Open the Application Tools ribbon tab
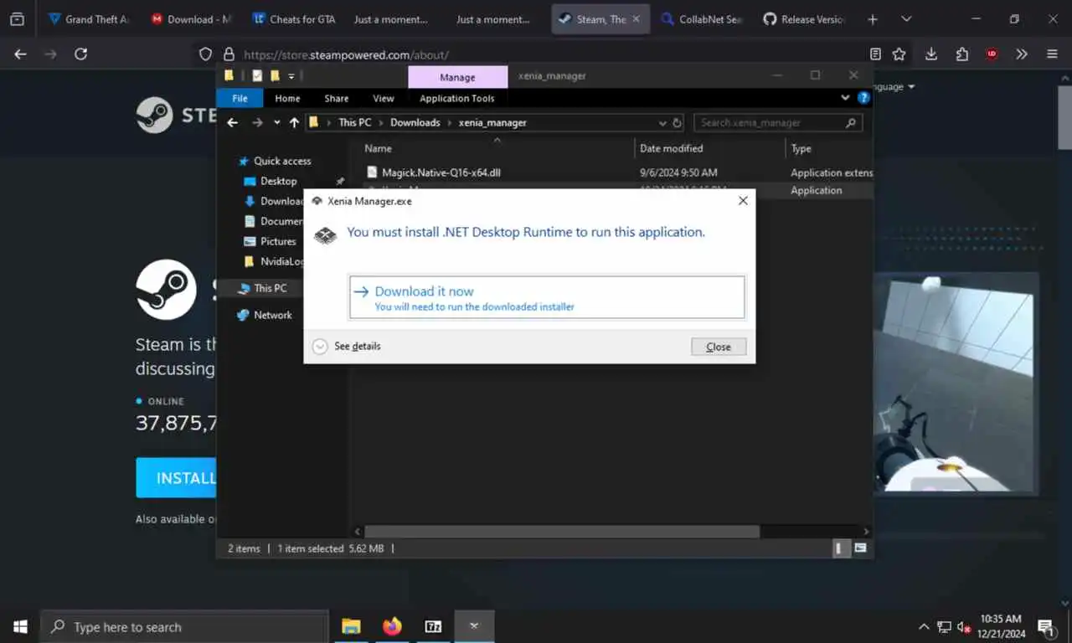This screenshot has height=643, width=1072. (x=457, y=98)
